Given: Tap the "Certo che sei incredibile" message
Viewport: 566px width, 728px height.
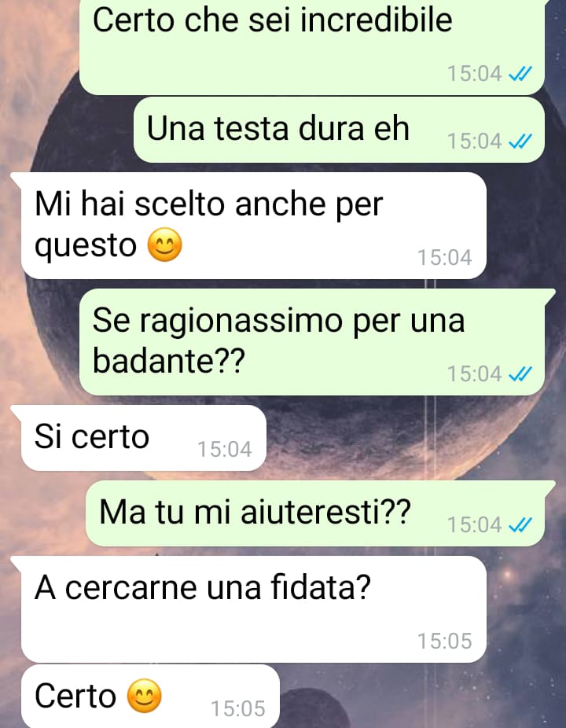Looking at the screenshot, I should click(312, 46).
